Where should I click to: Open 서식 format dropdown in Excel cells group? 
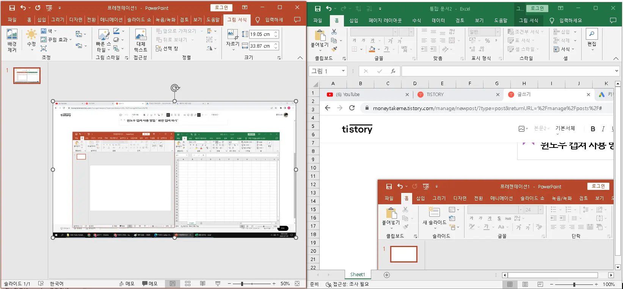point(564,49)
